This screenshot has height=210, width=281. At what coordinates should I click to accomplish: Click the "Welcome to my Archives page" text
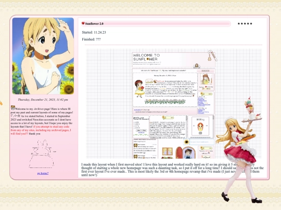[x=33, y=109]
